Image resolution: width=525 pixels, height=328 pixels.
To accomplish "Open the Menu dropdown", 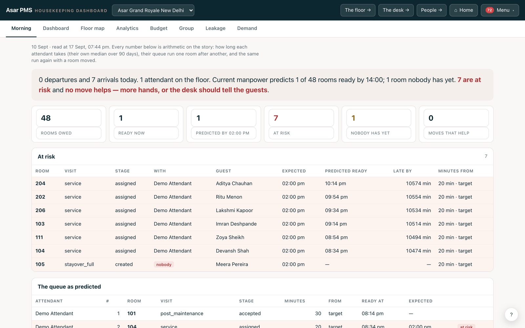I will point(500,10).
